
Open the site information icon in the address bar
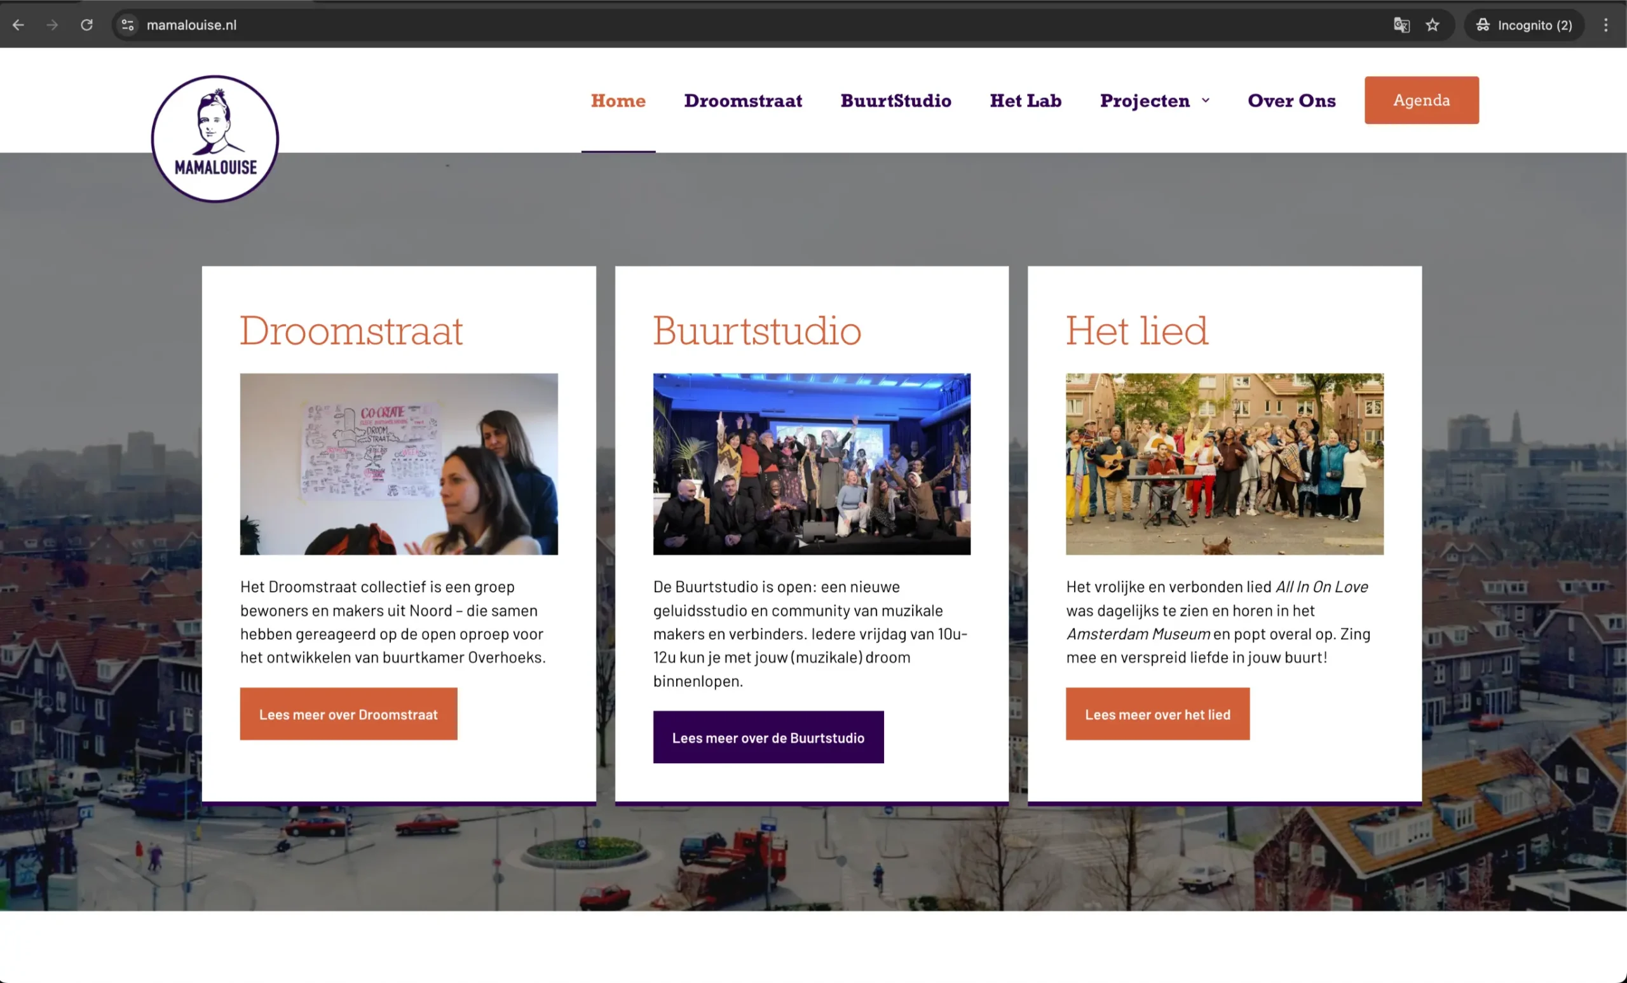point(128,25)
